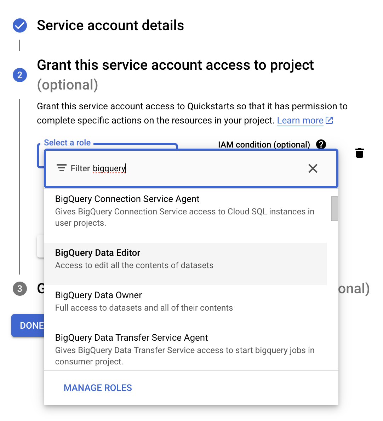Click the MANAGE ROLES button
The image size is (383, 421).
pos(97,388)
